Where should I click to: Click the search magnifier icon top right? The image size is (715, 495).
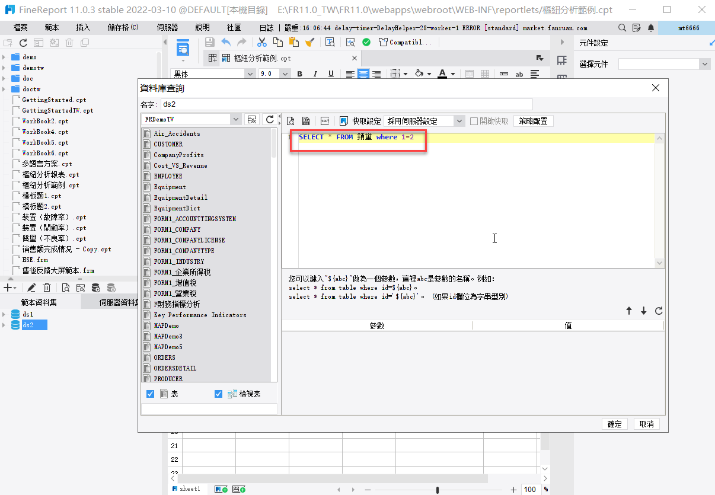[x=622, y=28]
